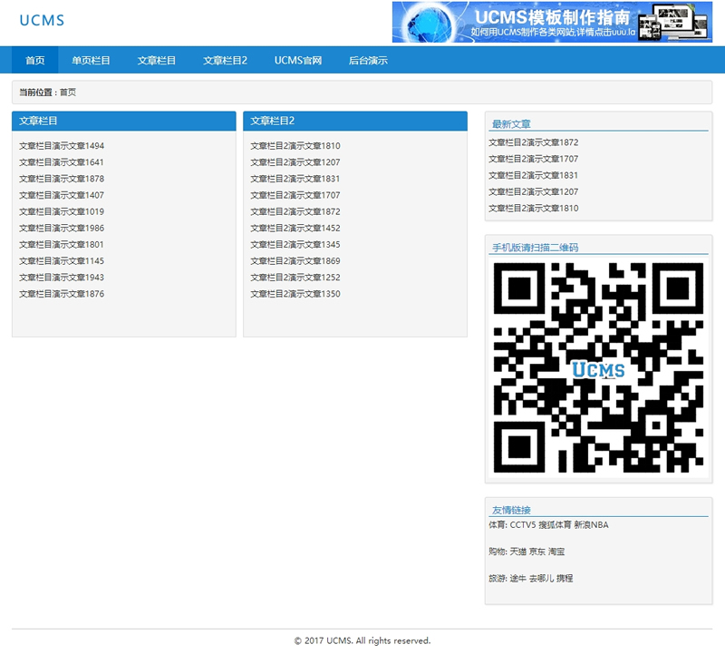Open 文章栏目2演示文章1207 under 最新文章

pyautogui.click(x=534, y=191)
